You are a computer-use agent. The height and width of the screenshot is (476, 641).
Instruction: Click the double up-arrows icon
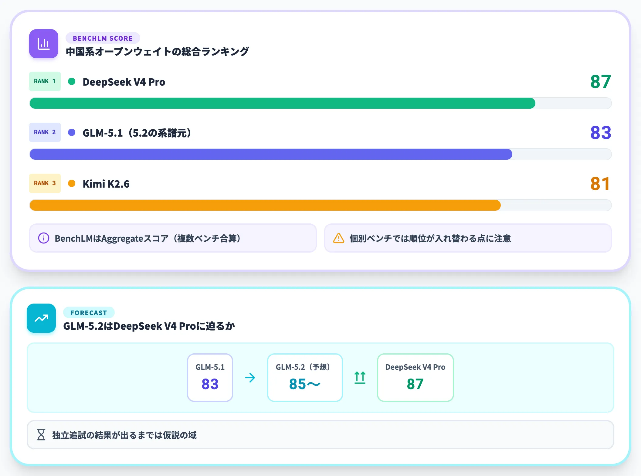(x=360, y=378)
